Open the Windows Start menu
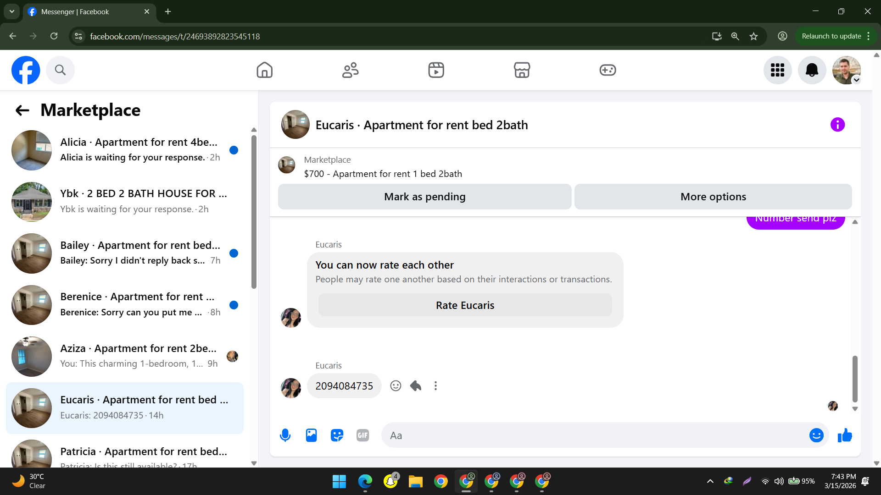The width and height of the screenshot is (881, 495). coord(339,481)
